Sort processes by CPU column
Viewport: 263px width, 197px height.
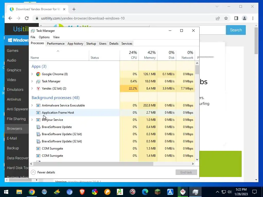click(129, 55)
